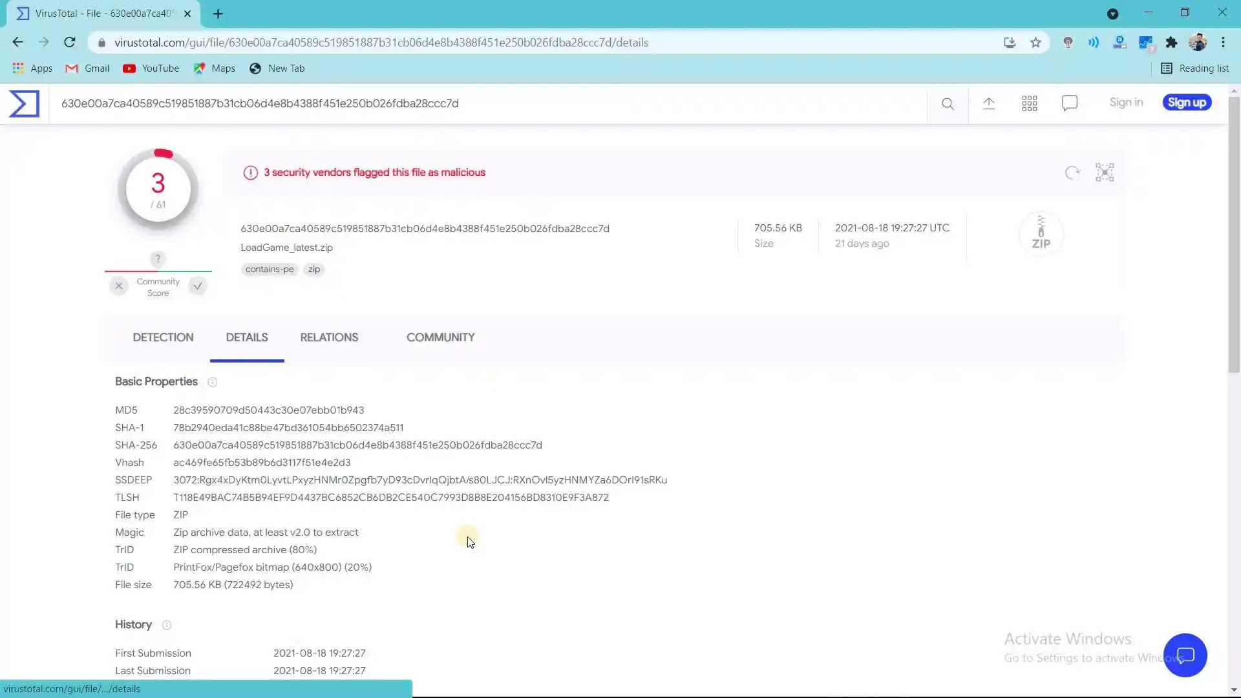Viewport: 1241px width, 698px height.
Task: Click the Sign up button
Action: pyautogui.click(x=1187, y=103)
